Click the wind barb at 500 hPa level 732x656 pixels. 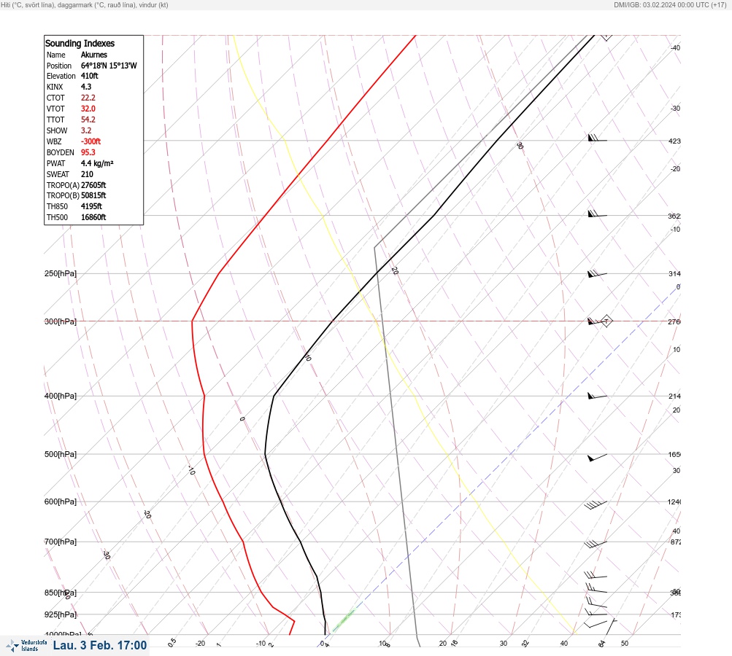pyautogui.click(x=597, y=458)
